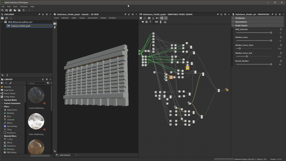Click info icon below Explorer panel
The image size is (286, 161).
pyautogui.click(x=7, y=75)
